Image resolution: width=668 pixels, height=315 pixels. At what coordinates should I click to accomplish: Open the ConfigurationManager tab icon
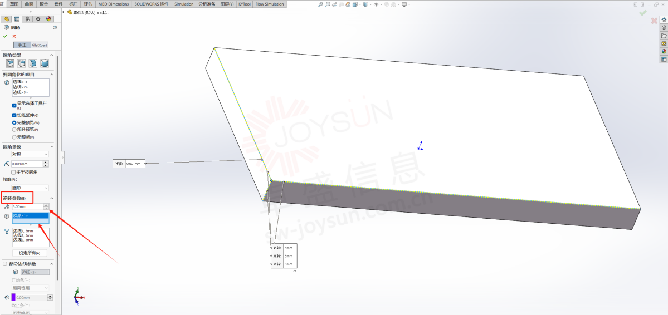28,19
